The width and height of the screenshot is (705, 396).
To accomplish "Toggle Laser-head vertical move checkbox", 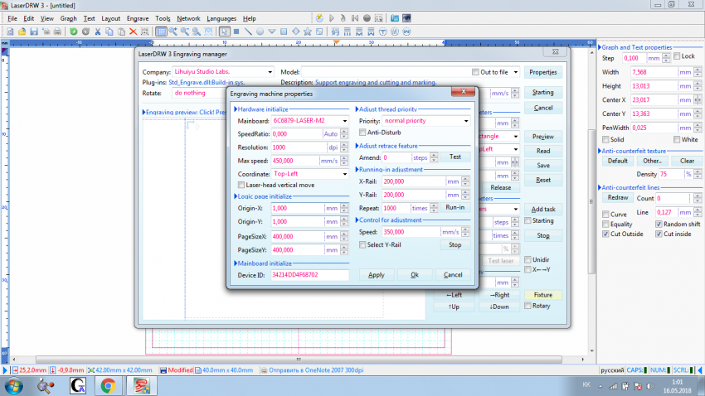I will pos(241,185).
